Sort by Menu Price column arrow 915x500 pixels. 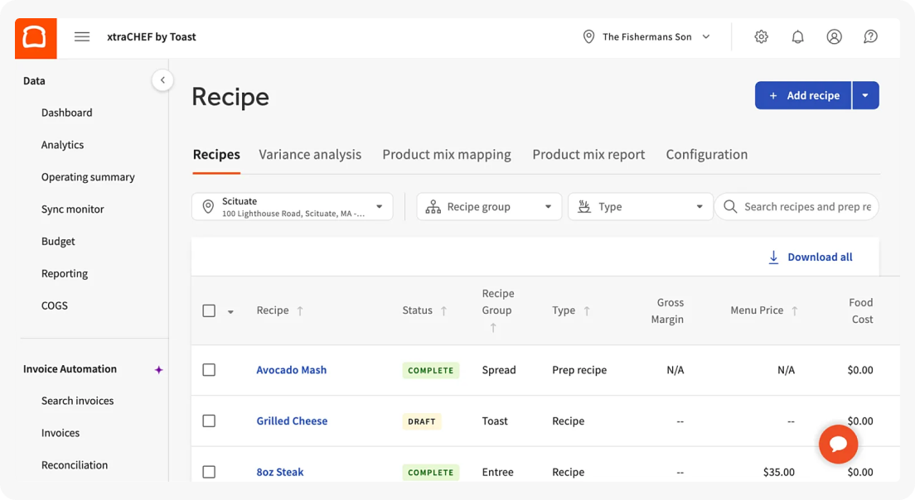pos(794,310)
